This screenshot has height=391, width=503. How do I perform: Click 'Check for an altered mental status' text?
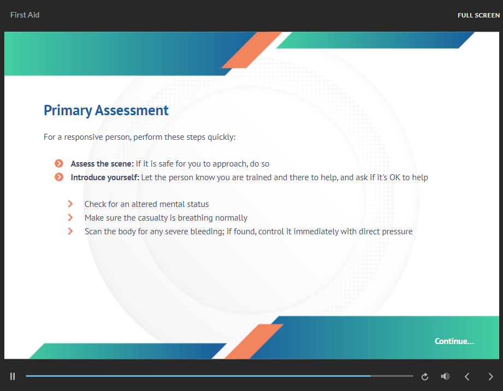click(146, 204)
